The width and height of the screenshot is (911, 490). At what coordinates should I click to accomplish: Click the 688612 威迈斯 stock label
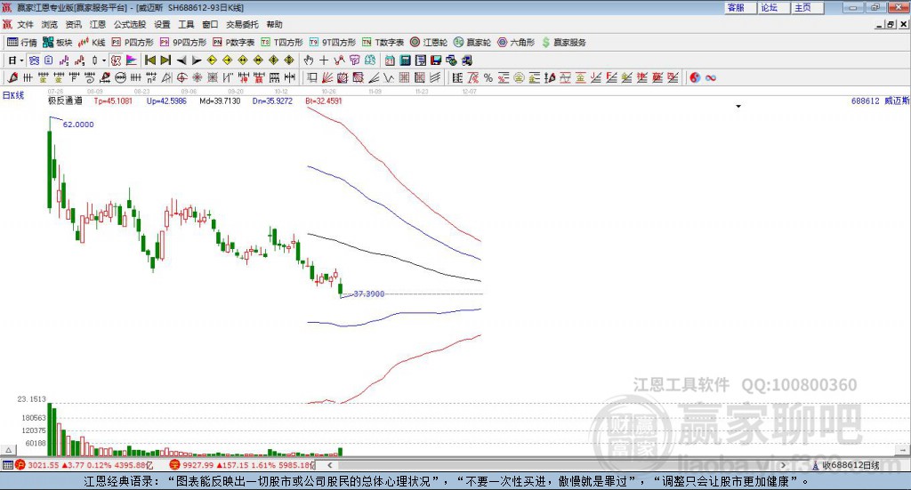880,101
